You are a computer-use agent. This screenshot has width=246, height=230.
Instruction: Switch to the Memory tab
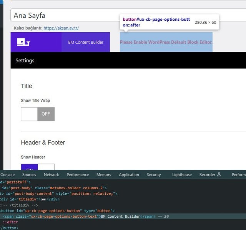tap(104, 175)
